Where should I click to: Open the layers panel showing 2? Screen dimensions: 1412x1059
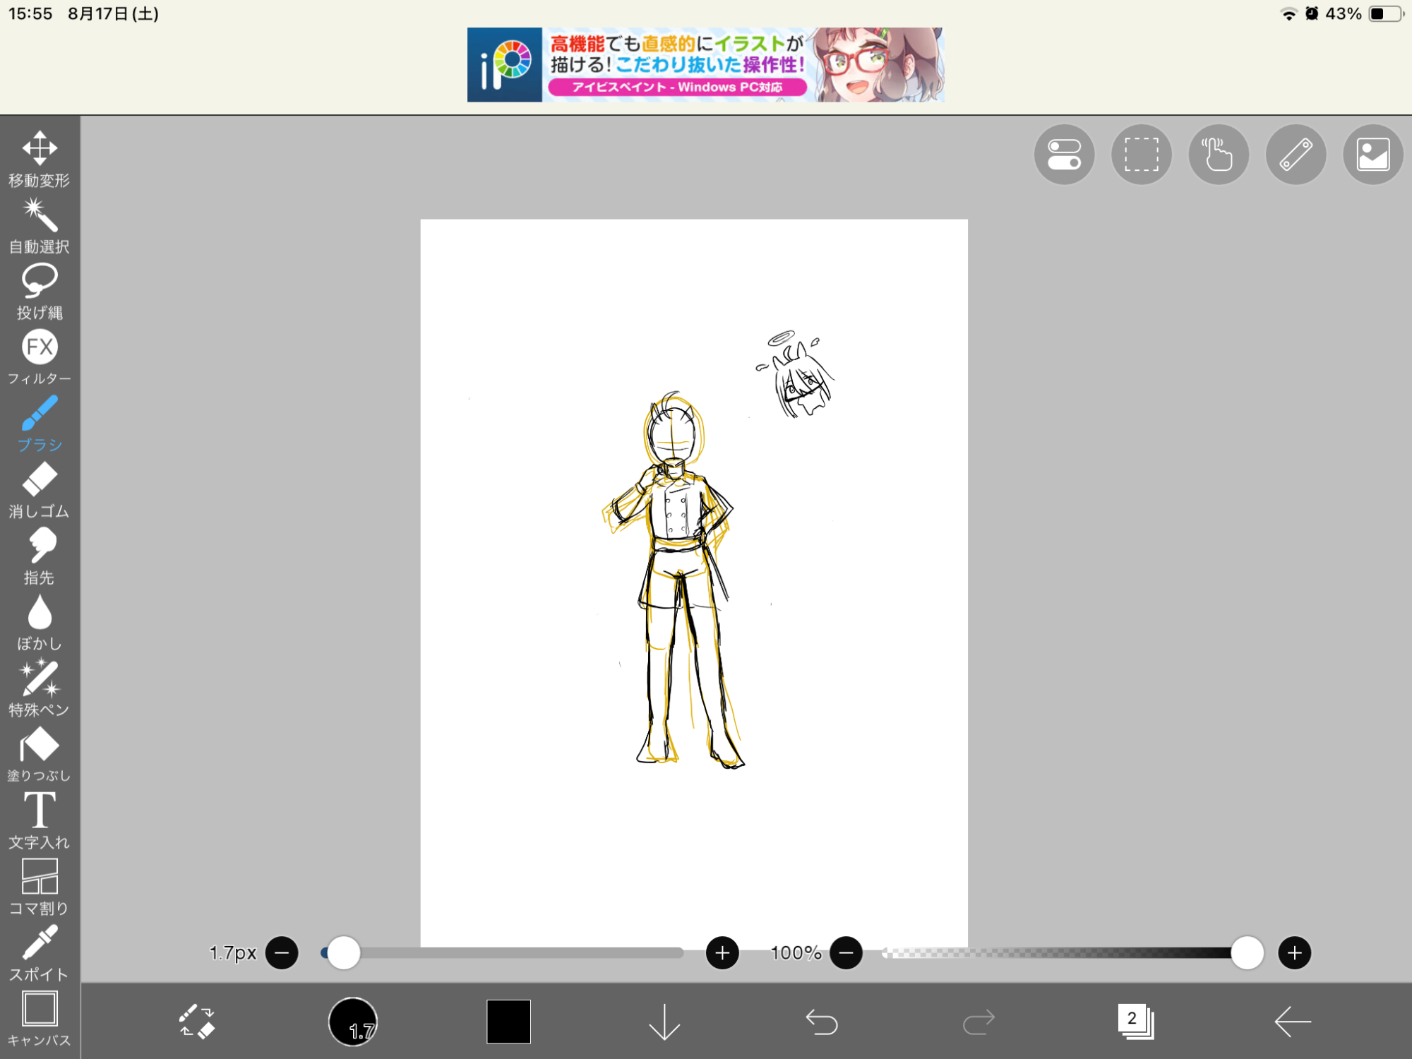tap(1135, 1022)
